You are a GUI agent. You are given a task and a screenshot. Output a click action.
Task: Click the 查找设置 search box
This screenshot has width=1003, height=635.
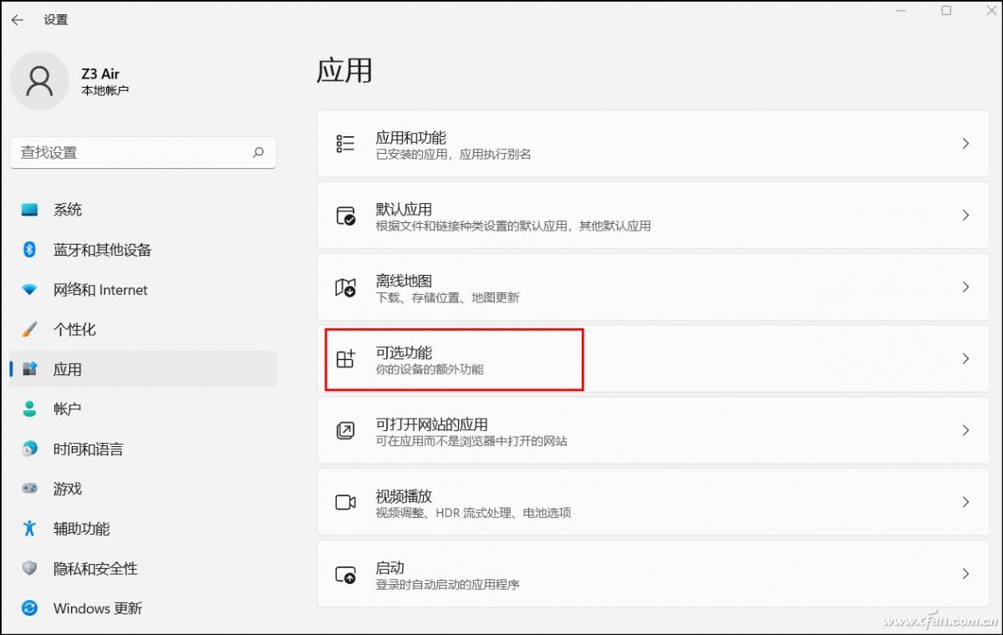click(x=143, y=153)
